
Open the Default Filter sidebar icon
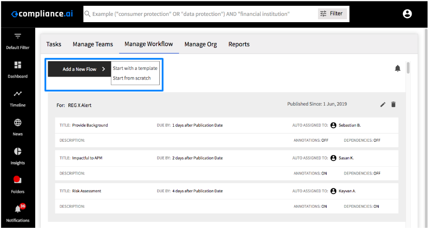tap(18, 36)
